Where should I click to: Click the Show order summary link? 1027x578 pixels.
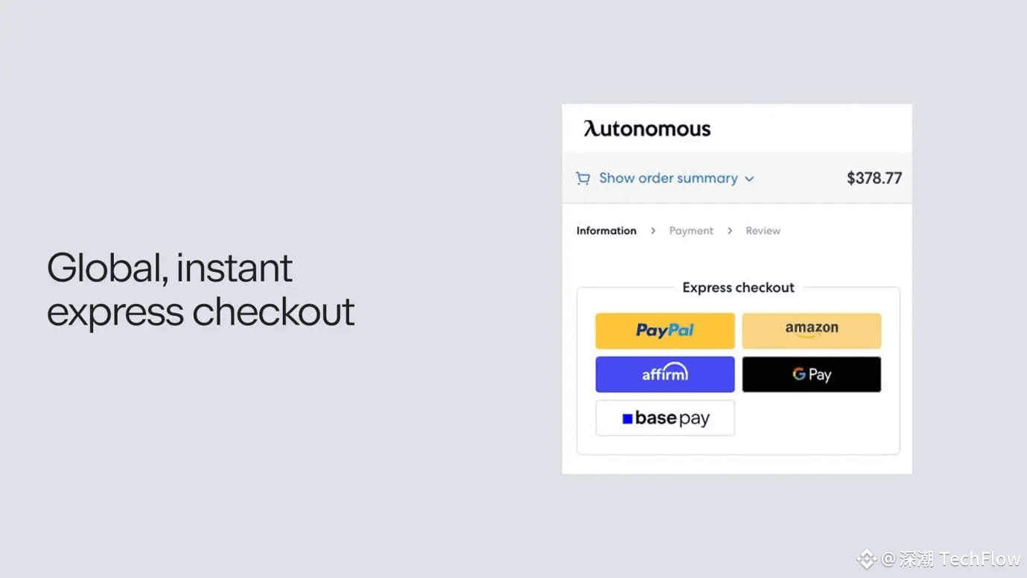pos(667,177)
